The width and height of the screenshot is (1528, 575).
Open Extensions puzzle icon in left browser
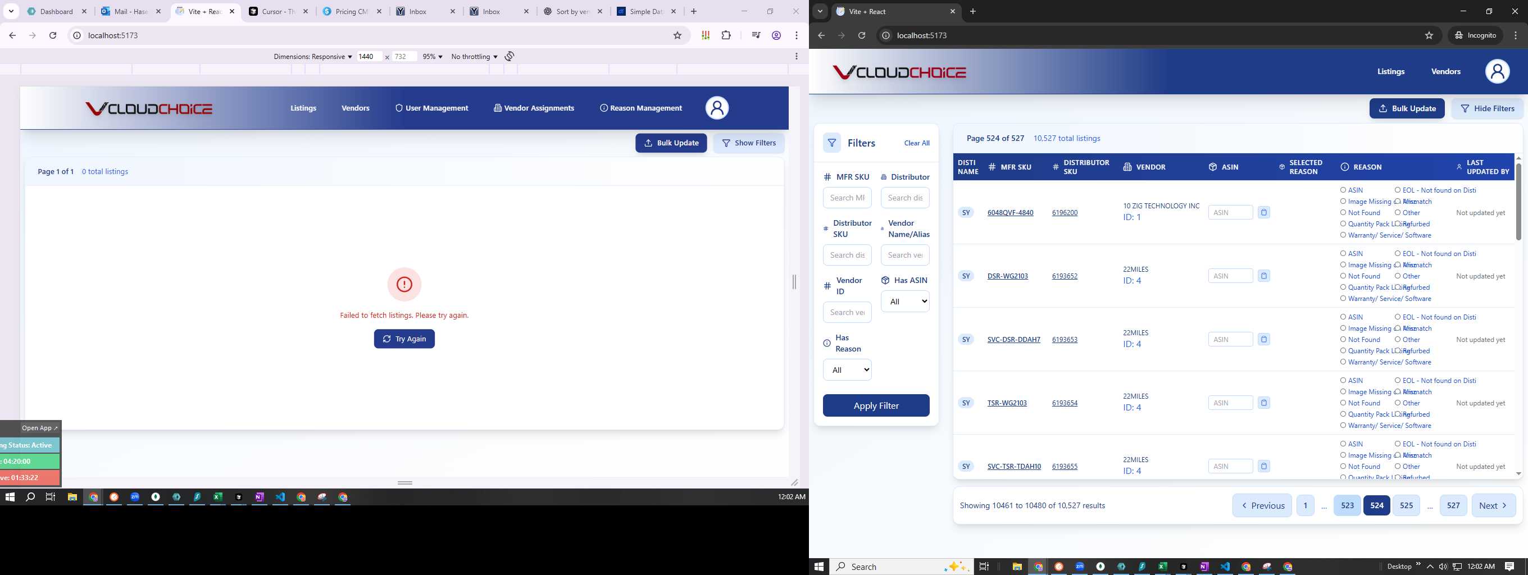726,35
